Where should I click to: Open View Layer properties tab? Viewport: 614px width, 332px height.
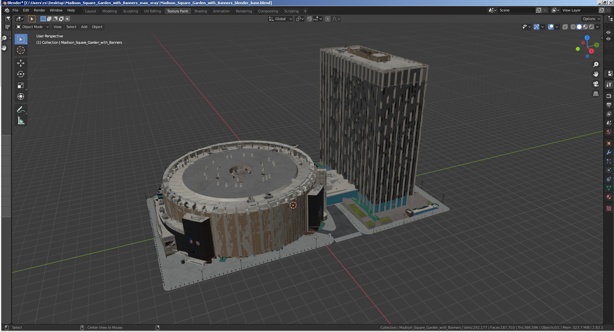609,114
